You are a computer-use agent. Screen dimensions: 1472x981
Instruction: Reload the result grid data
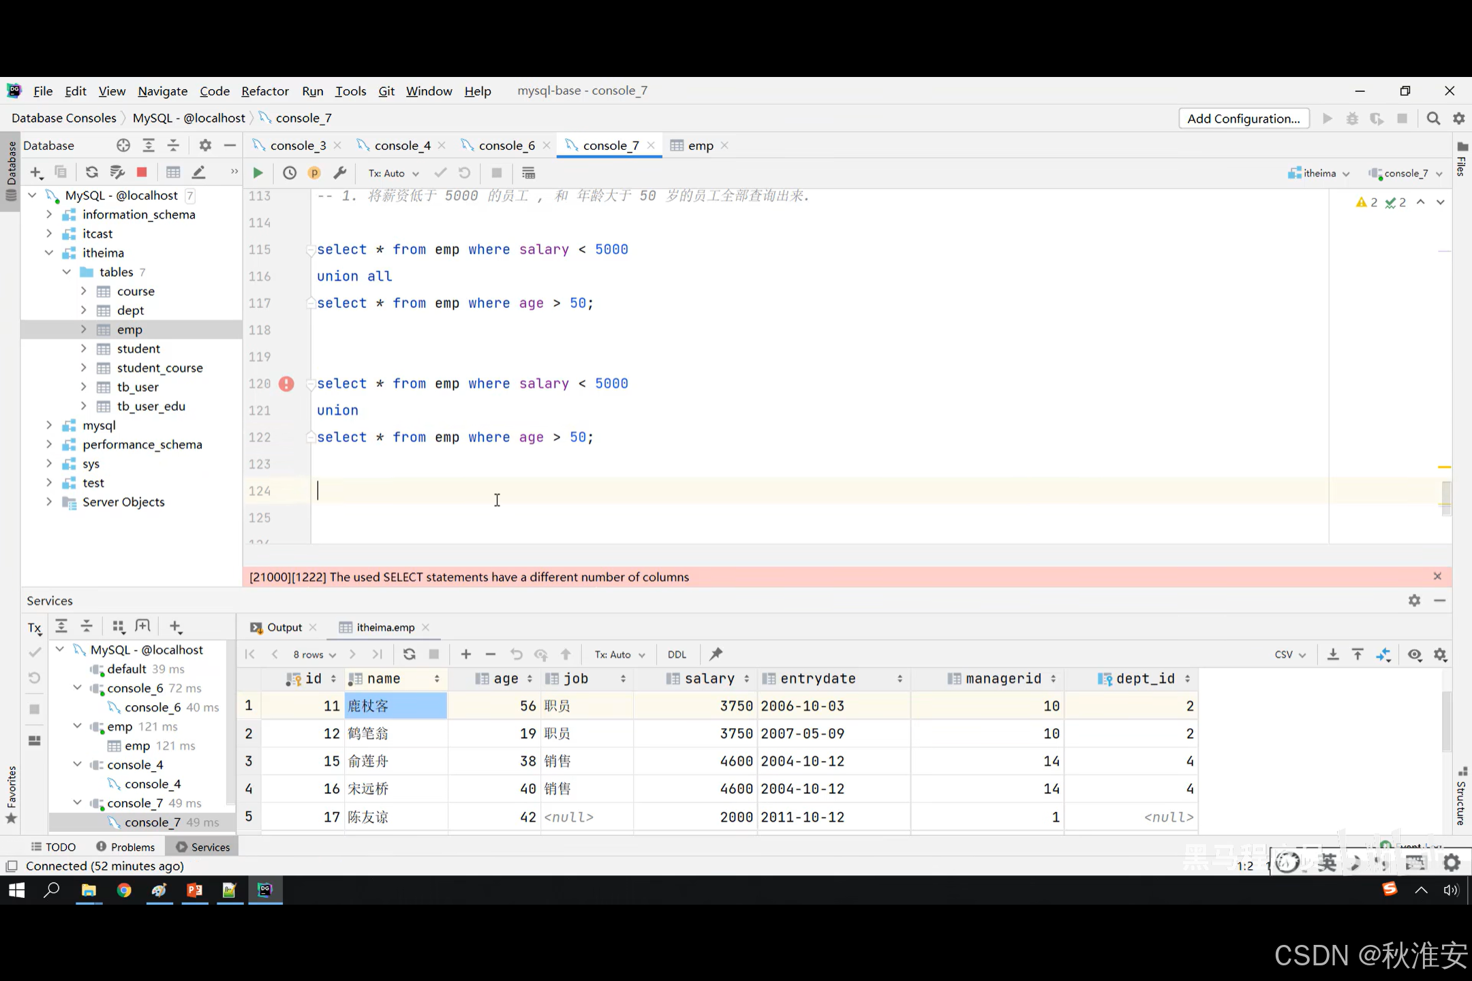[x=409, y=654]
